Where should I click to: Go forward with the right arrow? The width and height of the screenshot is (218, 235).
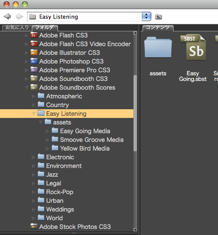click(19, 17)
